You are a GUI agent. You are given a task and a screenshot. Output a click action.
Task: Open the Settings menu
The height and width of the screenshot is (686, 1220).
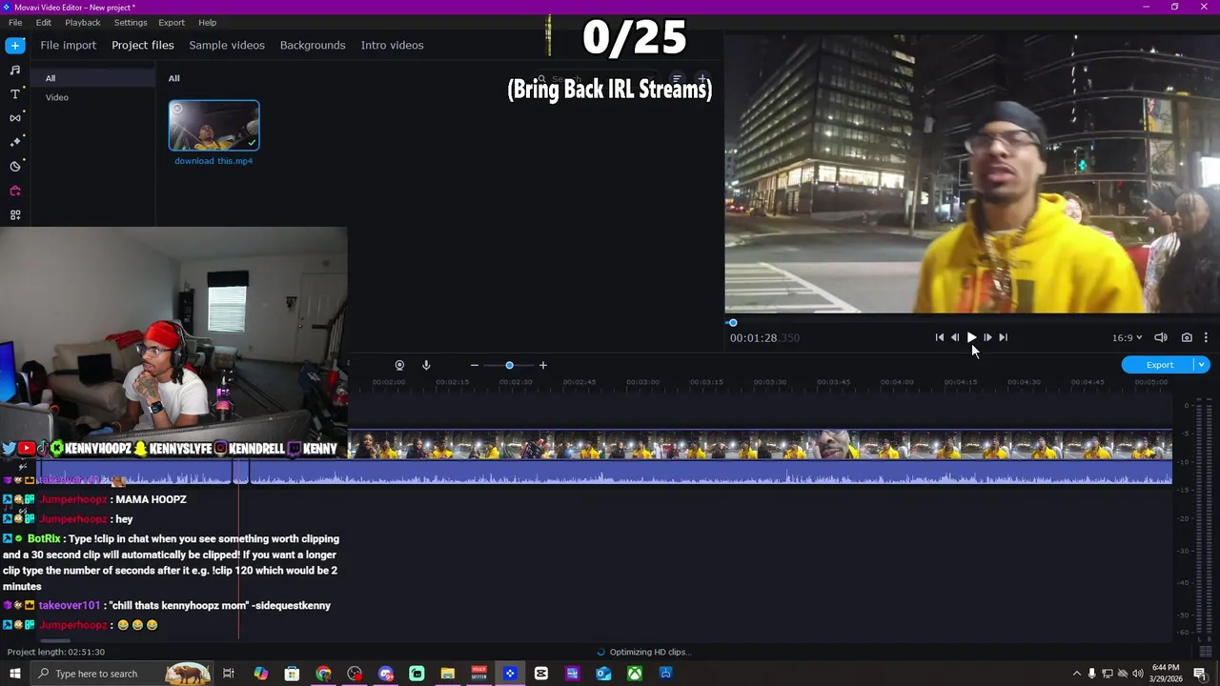pyautogui.click(x=131, y=22)
